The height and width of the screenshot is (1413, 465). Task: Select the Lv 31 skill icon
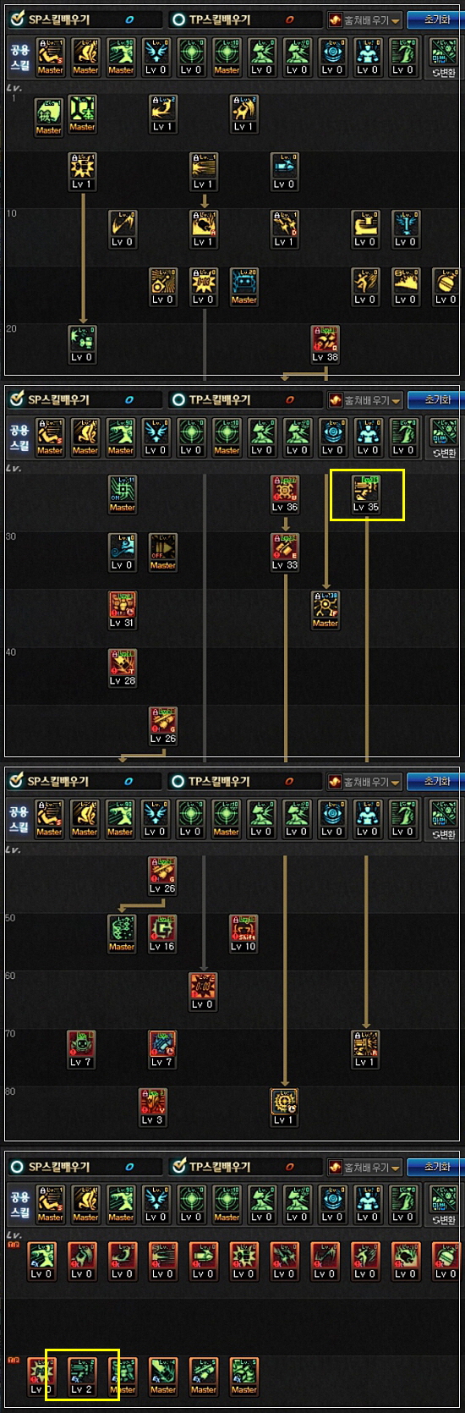[x=122, y=609]
